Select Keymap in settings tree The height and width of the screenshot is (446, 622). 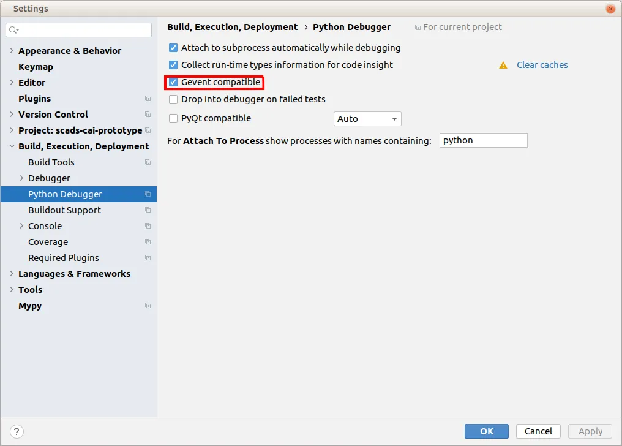36,67
